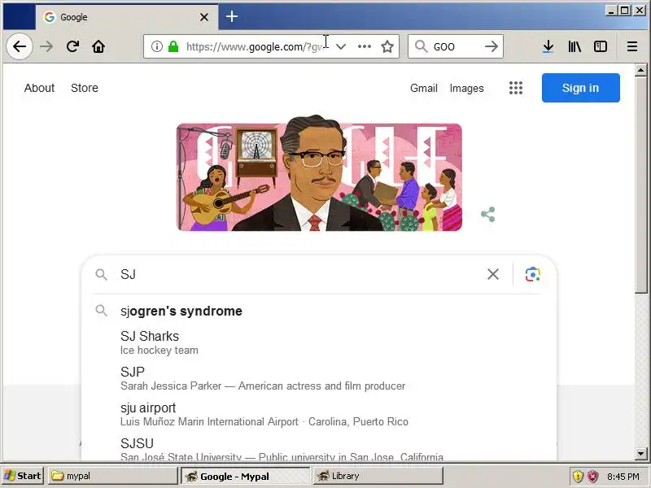Open the hamburger application menu
651x488 pixels.
632,46
